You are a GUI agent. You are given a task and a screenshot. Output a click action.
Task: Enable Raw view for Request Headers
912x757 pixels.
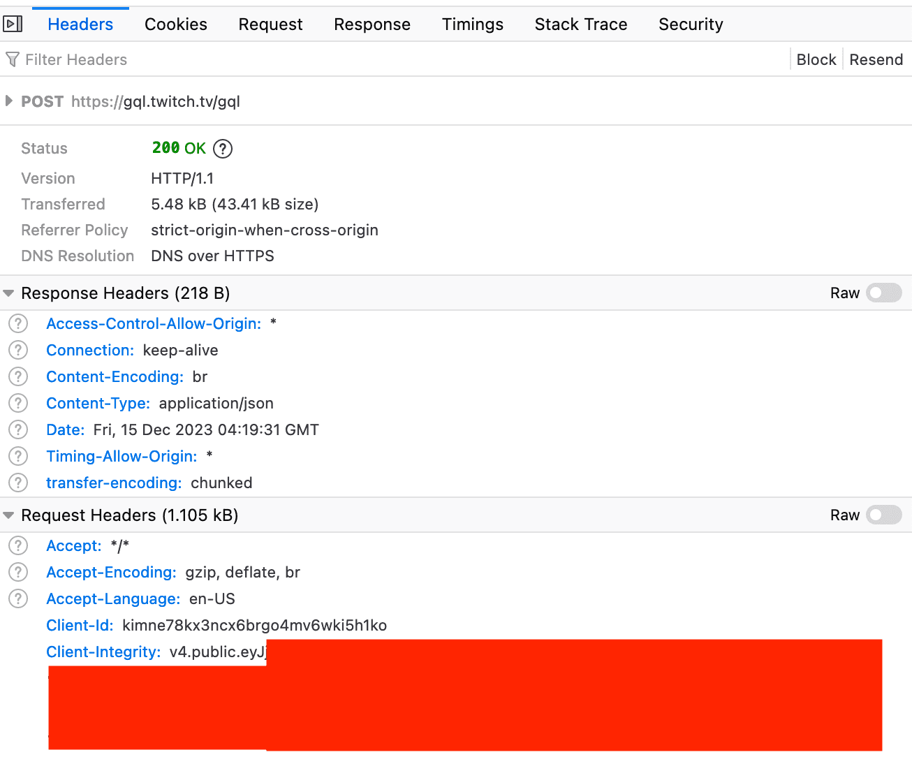pyautogui.click(x=883, y=515)
